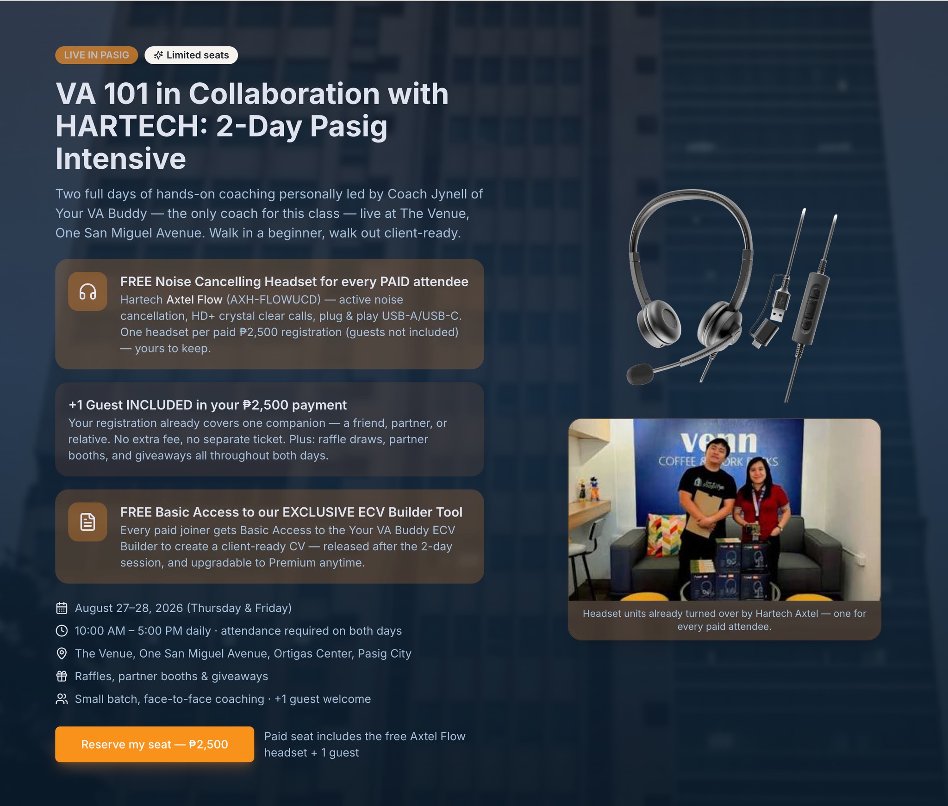
Task: Reserve my seat for ₱2,500
Action: click(x=155, y=744)
